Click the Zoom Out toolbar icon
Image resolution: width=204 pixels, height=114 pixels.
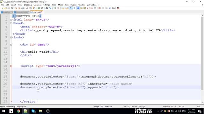(58, 8)
